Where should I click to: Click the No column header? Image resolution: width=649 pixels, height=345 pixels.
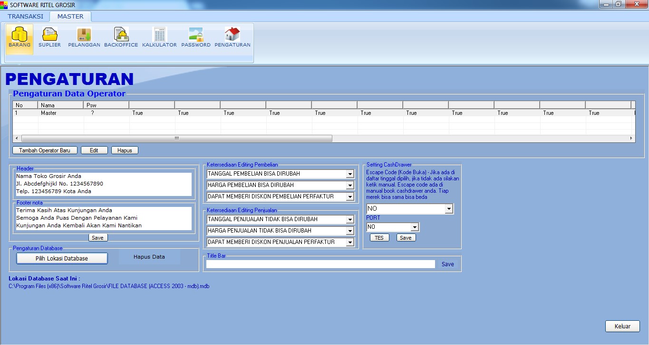pyautogui.click(x=25, y=105)
